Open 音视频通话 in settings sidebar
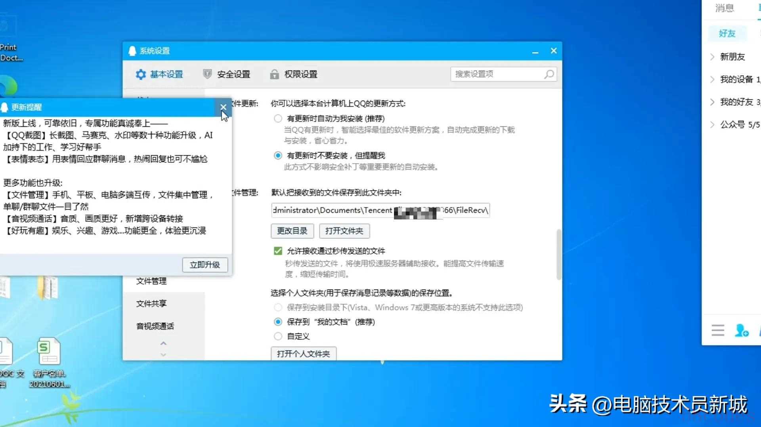 coord(155,326)
